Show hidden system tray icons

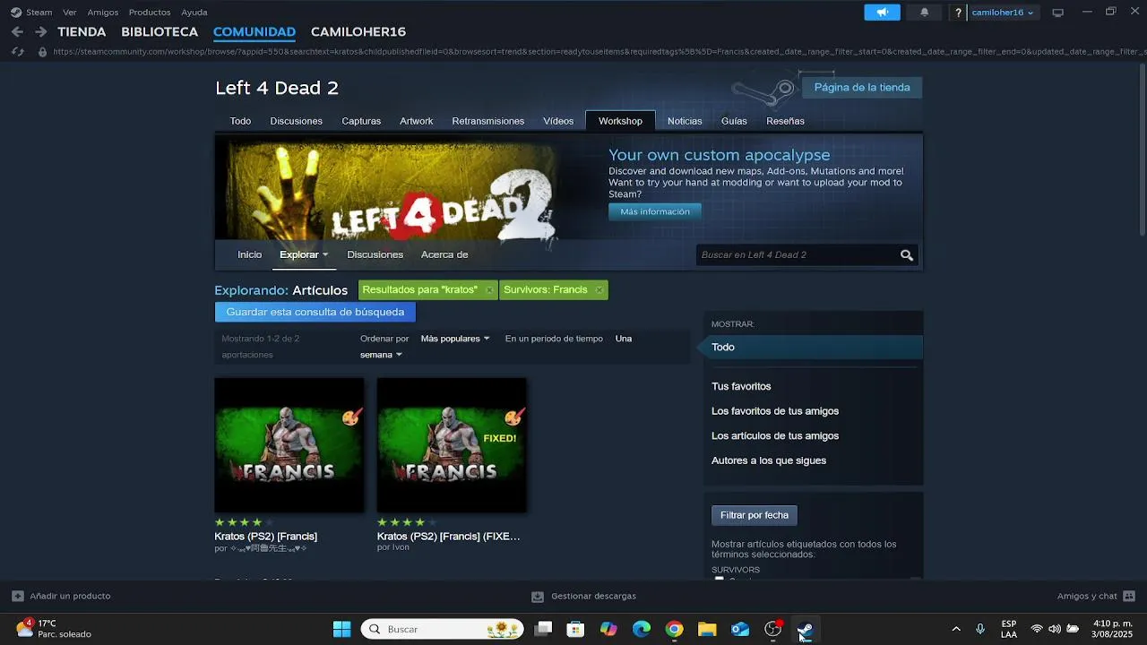pyautogui.click(x=955, y=629)
